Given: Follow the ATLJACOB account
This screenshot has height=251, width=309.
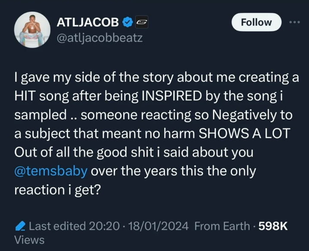Looking at the screenshot, I should point(256,22).
